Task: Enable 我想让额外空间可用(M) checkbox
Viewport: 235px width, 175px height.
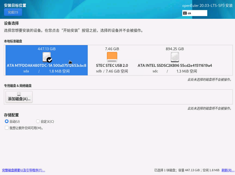Action: click(x=7, y=128)
